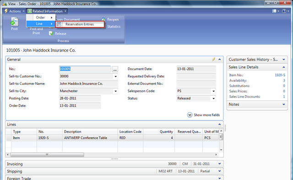Click the Quantity column header

pyautogui.click(x=159, y=132)
